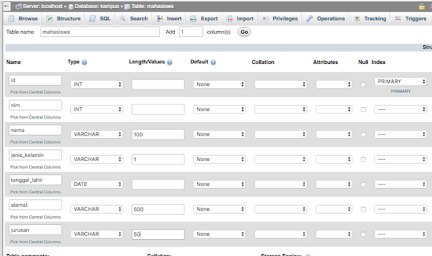Click the table icon in breadcrumb
The image size is (432, 256).
(x=128, y=7)
